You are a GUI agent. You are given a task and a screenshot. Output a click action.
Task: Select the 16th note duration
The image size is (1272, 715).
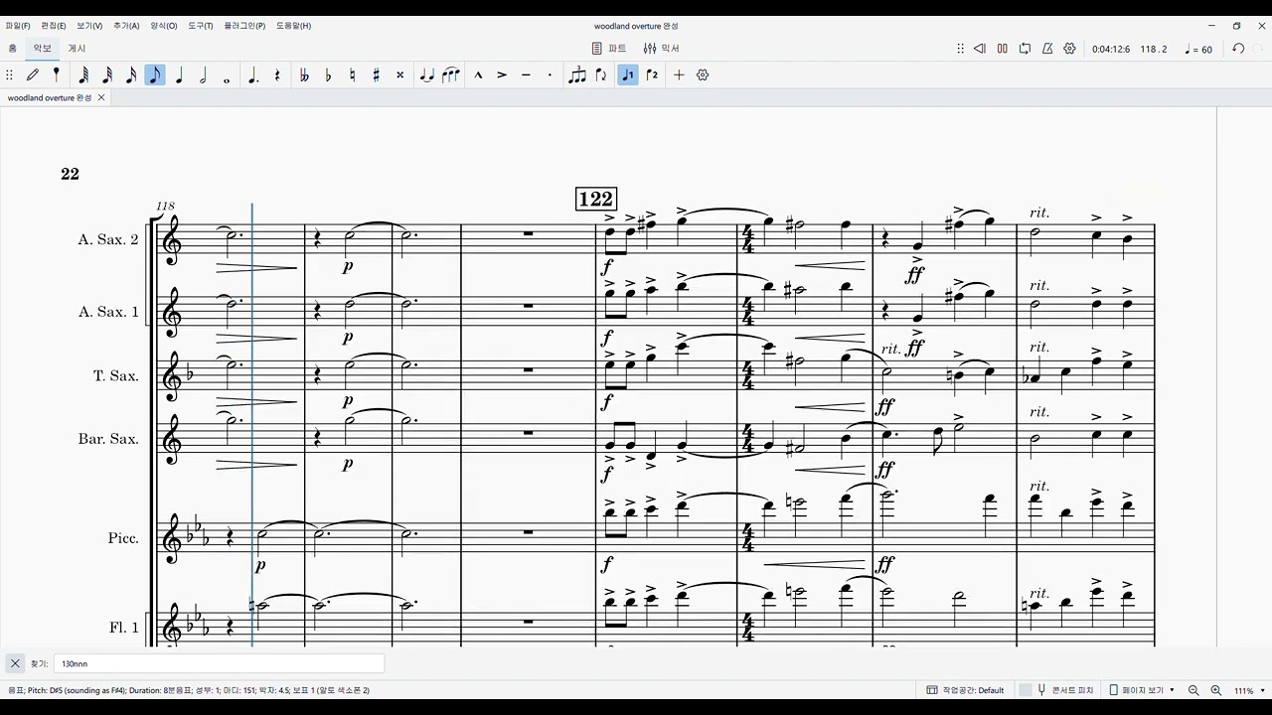coord(131,74)
